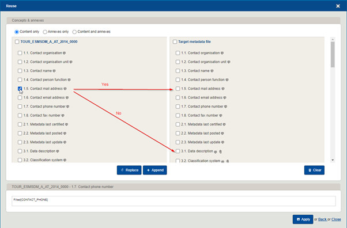Uncheck source 1.5 Contact mail address checkbox
This screenshot has height=228, width=347.
click(x=20, y=89)
